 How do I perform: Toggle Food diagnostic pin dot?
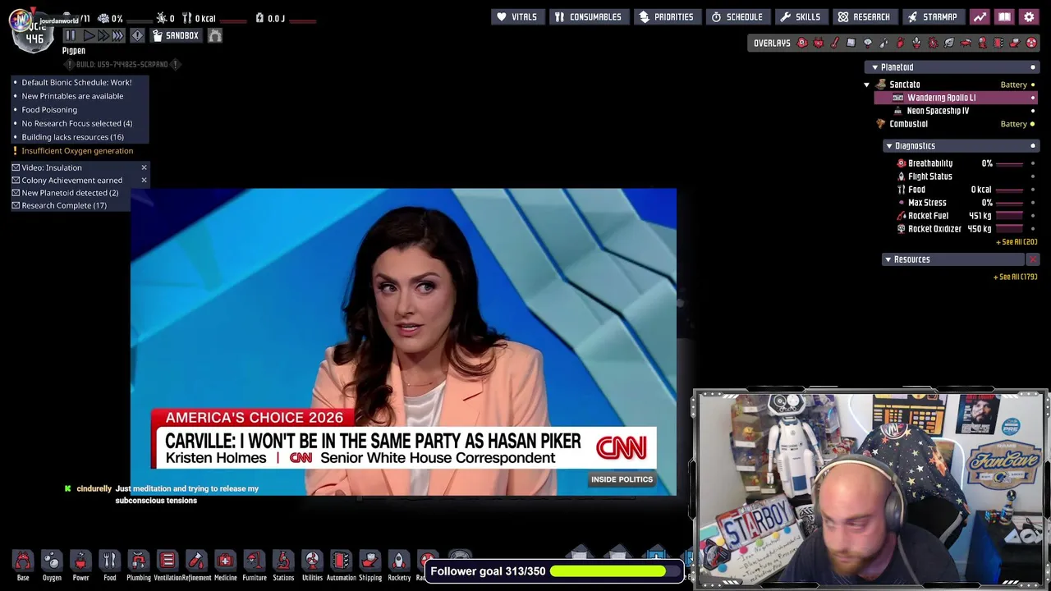click(1033, 190)
